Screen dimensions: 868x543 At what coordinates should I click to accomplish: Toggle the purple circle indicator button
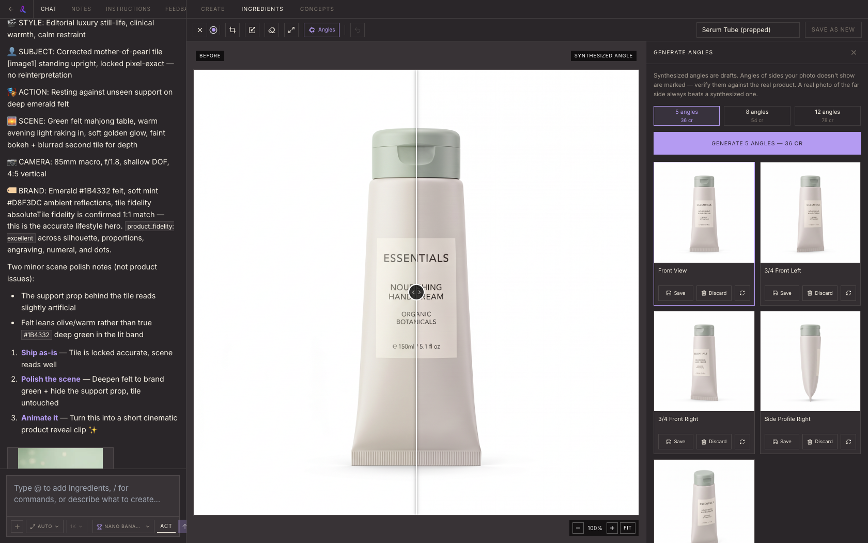coord(213,30)
